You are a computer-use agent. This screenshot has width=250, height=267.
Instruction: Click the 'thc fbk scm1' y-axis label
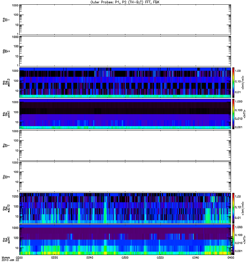[x=6, y=240]
